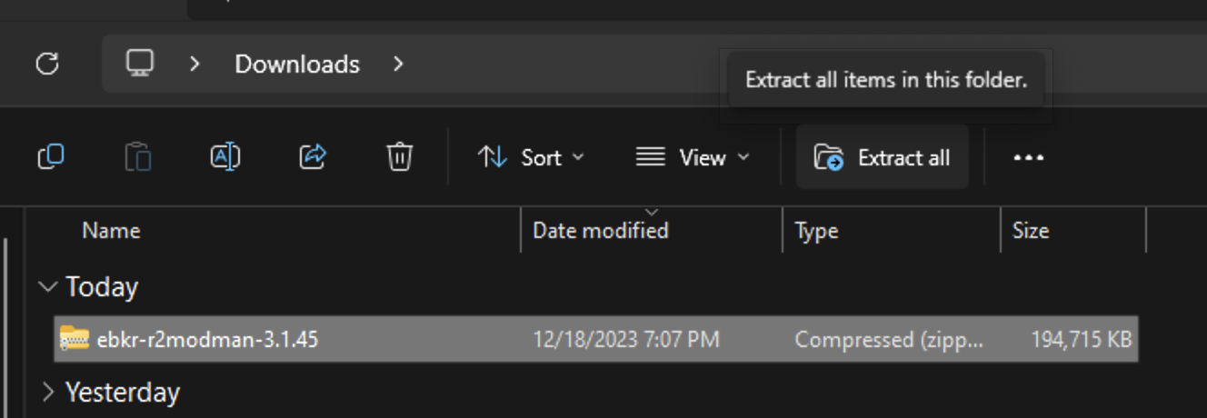Expand the Yesterday group
Image resolution: width=1207 pixels, height=418 pixels.
(x=46, y=393)
